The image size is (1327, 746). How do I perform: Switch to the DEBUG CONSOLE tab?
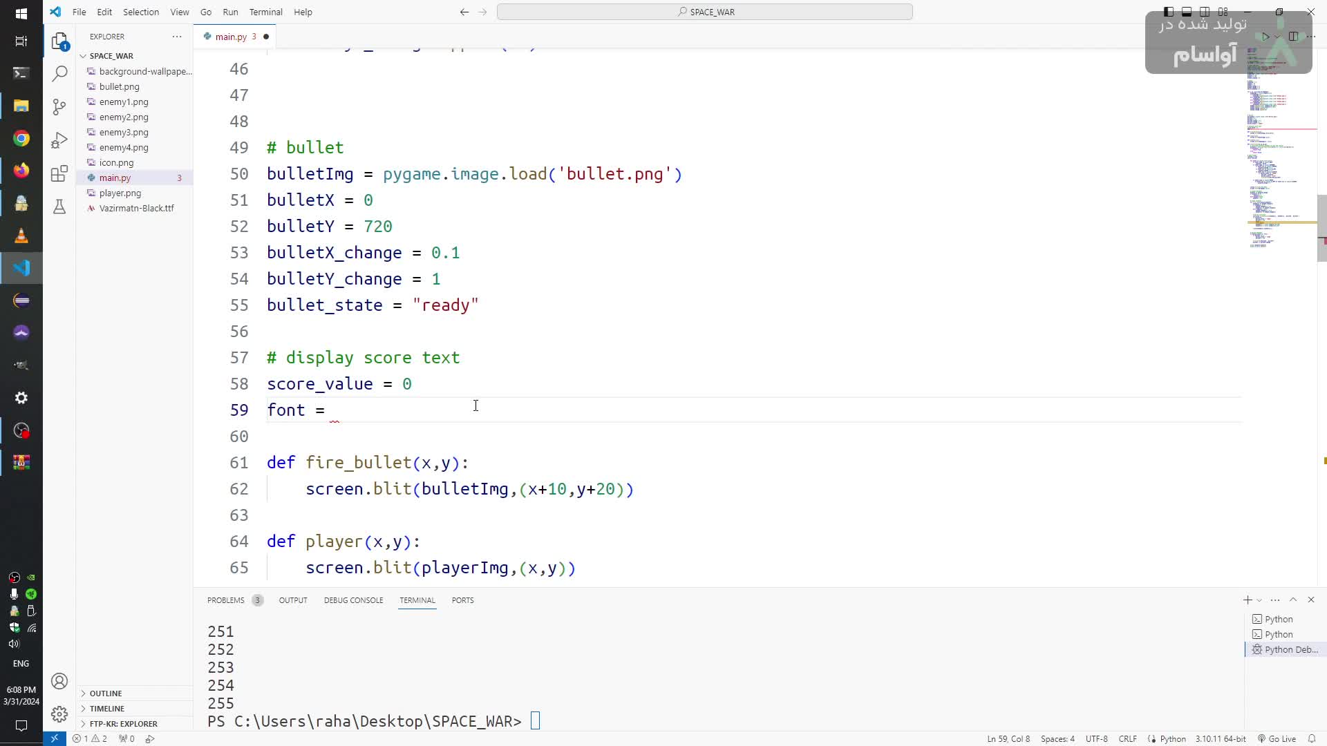pos(353,600)
